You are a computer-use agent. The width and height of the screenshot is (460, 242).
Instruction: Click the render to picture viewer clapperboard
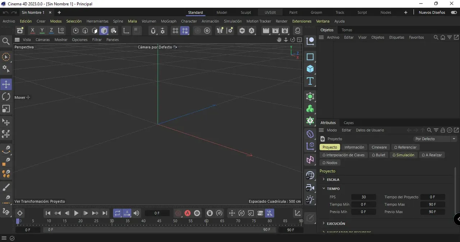276,31
